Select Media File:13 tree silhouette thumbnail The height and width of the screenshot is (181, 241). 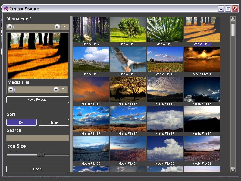[x=128, y=89]
